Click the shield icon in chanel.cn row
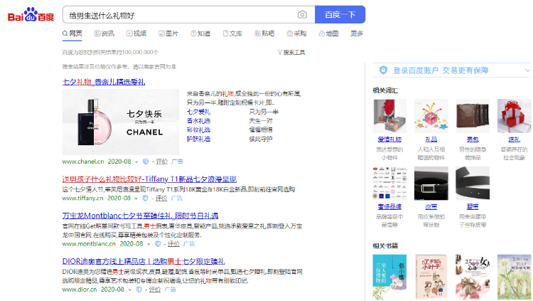Screen dimensions: 533x301 click(146, 162)
